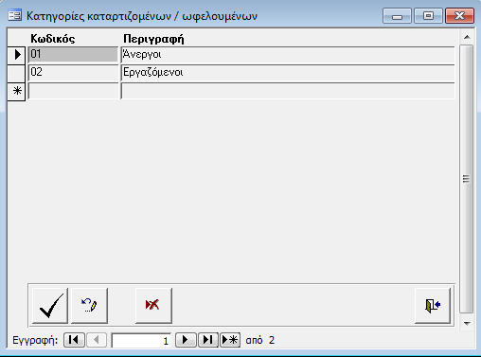481x357 pixels.
Task: Go to last record navigation button
Action: tap(207, 340)
